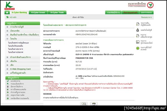
Task: Click the Kasikornbank round logo
Action: tap(150, 5)
